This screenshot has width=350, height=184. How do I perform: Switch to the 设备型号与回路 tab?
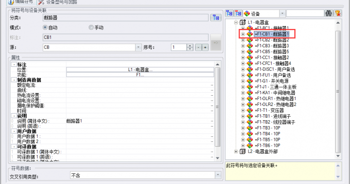pos(58,2)
